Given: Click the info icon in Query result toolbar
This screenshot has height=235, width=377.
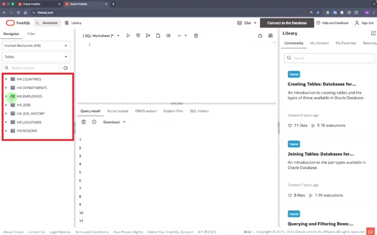Looking at the screenshot, I should pos(94,122).
